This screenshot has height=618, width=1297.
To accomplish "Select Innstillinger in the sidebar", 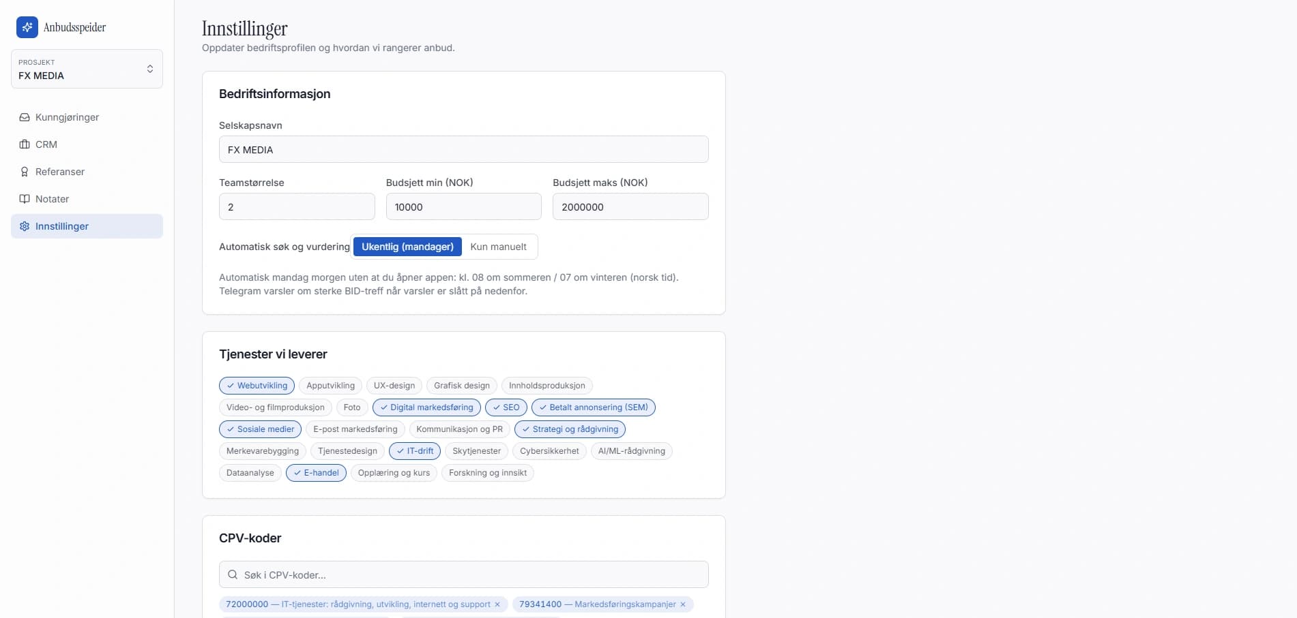I will click(x=87, y=226).
